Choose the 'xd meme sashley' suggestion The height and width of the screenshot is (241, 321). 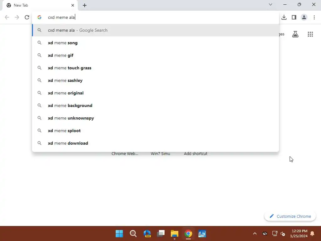tap(155, 80)
